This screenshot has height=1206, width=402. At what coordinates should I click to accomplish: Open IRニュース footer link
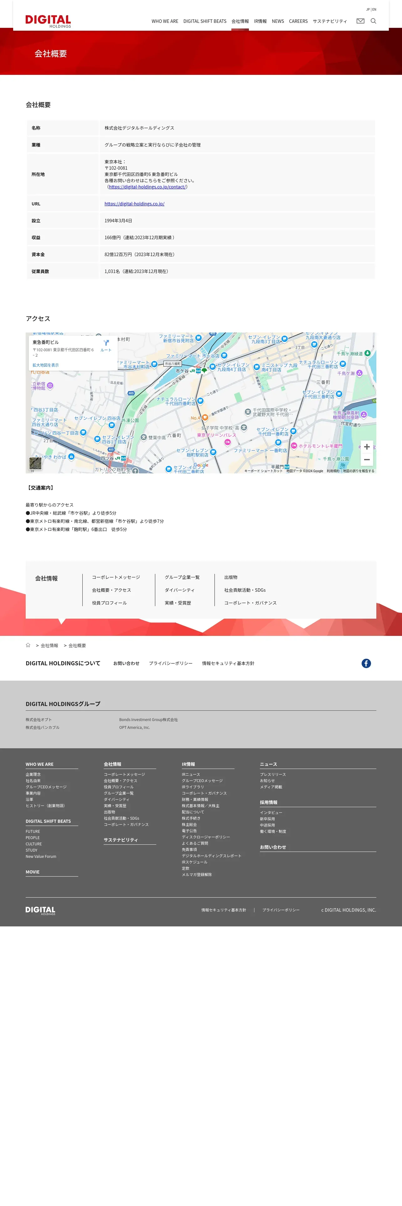191,774
